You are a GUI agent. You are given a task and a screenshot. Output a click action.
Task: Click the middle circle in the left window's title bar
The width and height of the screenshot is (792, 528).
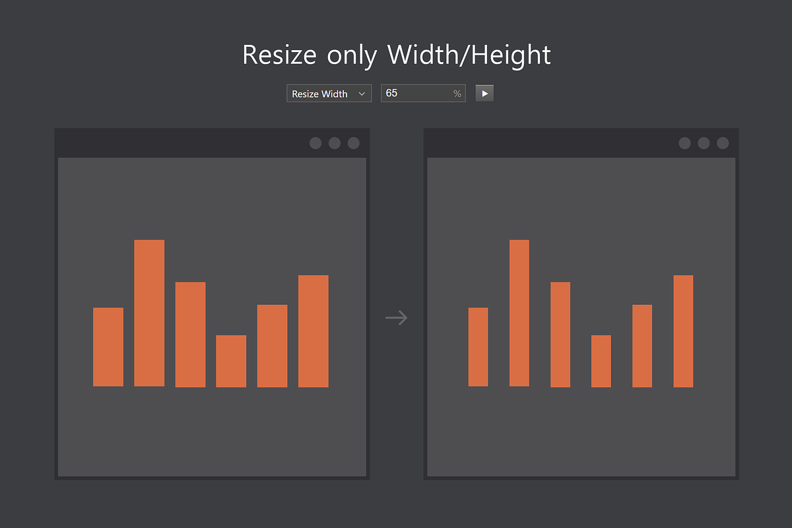pos(335,143)
